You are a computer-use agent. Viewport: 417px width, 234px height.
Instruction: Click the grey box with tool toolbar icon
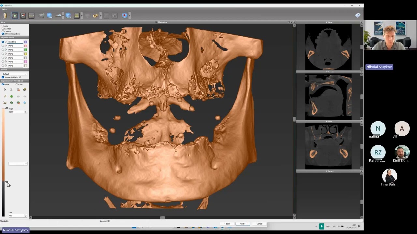(x=42, y=16)
